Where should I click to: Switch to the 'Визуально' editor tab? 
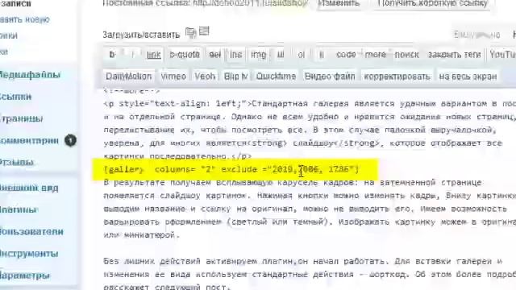click(476, 35)
